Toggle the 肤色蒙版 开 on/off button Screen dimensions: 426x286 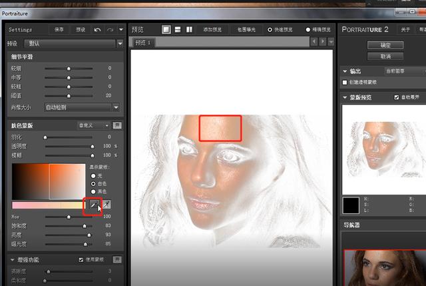117,125
